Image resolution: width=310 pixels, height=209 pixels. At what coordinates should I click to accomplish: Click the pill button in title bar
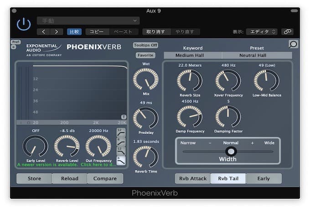pyautogui.click(x=294, y=10)
